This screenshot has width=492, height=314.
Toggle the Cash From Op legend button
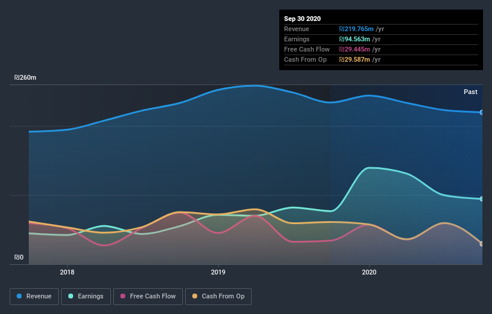[218, 297]
